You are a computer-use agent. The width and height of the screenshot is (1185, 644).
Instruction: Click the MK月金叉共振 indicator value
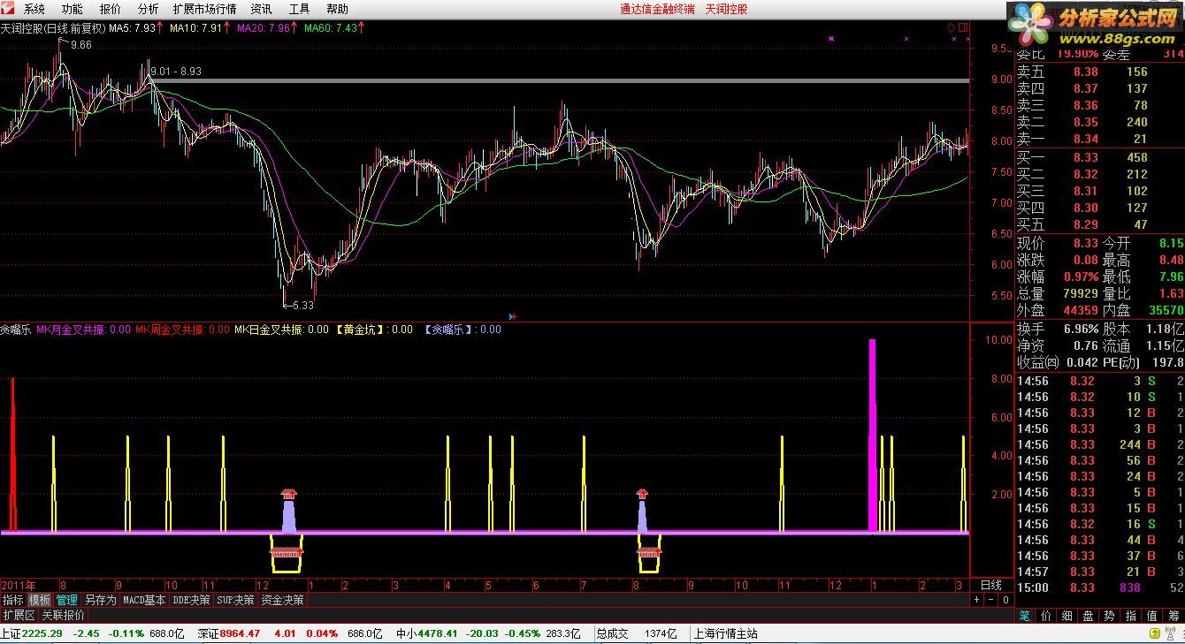tap(83, 330)
